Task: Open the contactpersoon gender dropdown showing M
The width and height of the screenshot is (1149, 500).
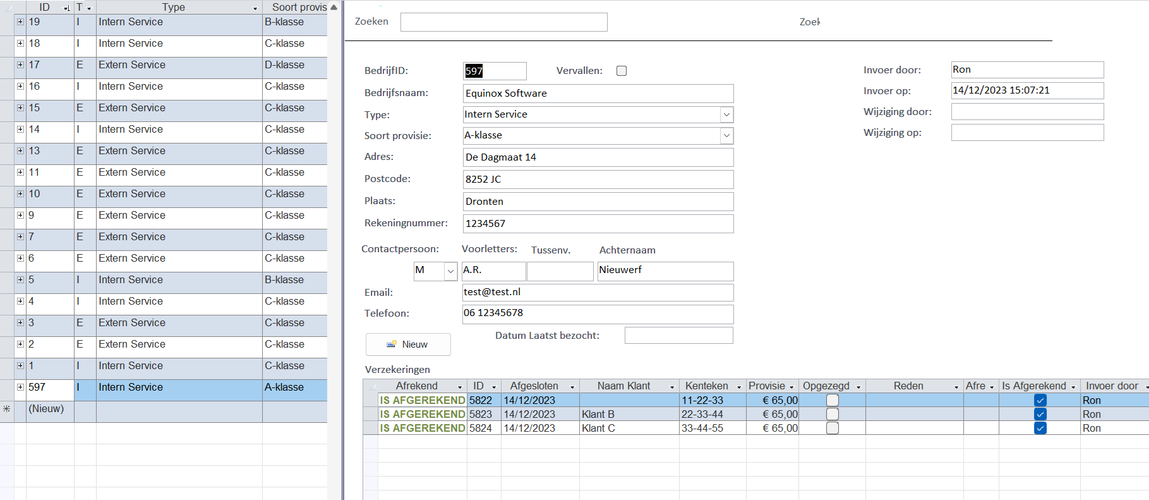Action: [x=450, y=271]
